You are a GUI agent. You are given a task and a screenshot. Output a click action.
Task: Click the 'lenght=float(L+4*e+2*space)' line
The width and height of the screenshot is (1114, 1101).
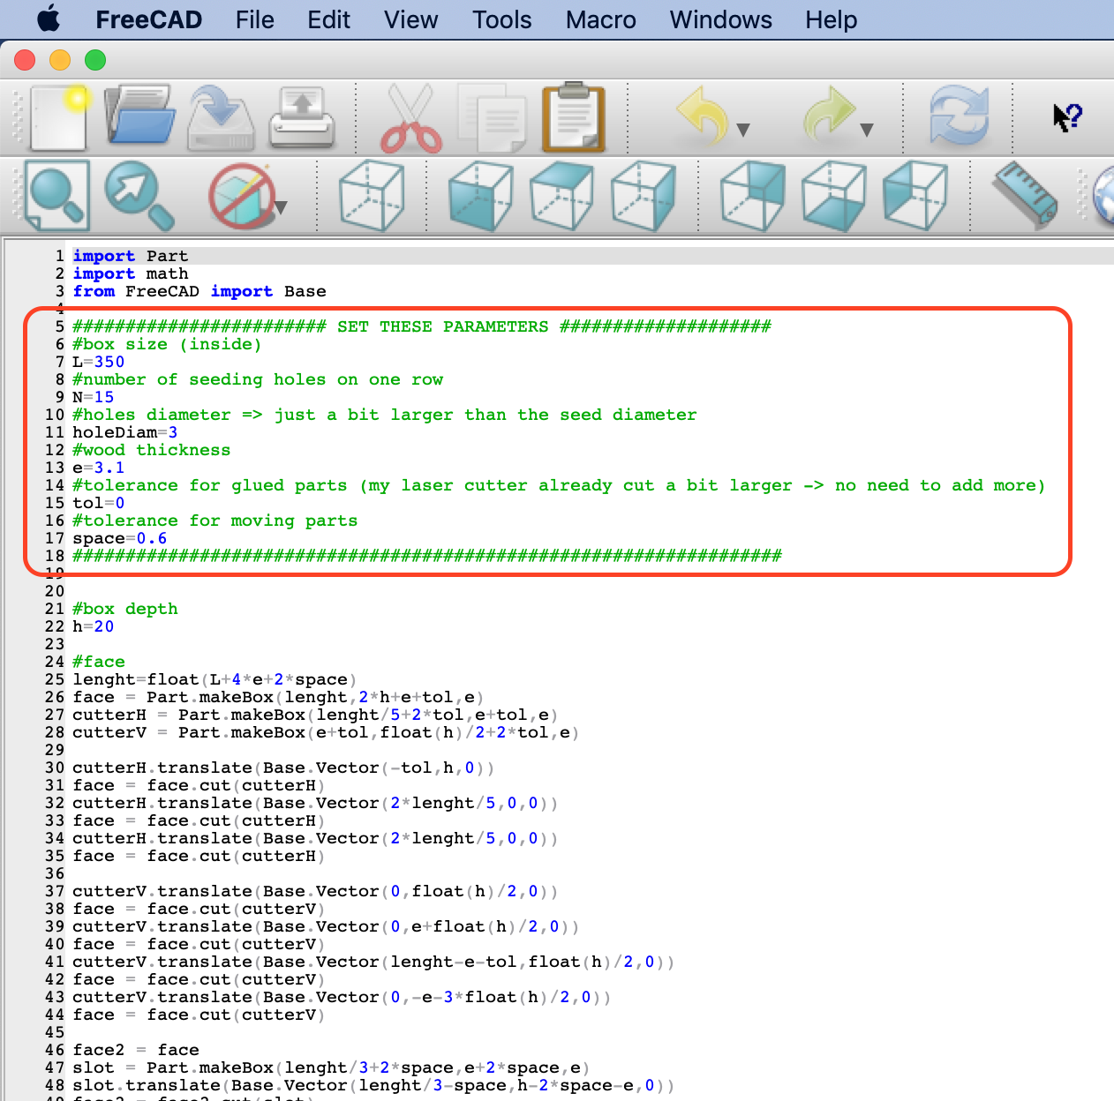[x=215, y=679]
